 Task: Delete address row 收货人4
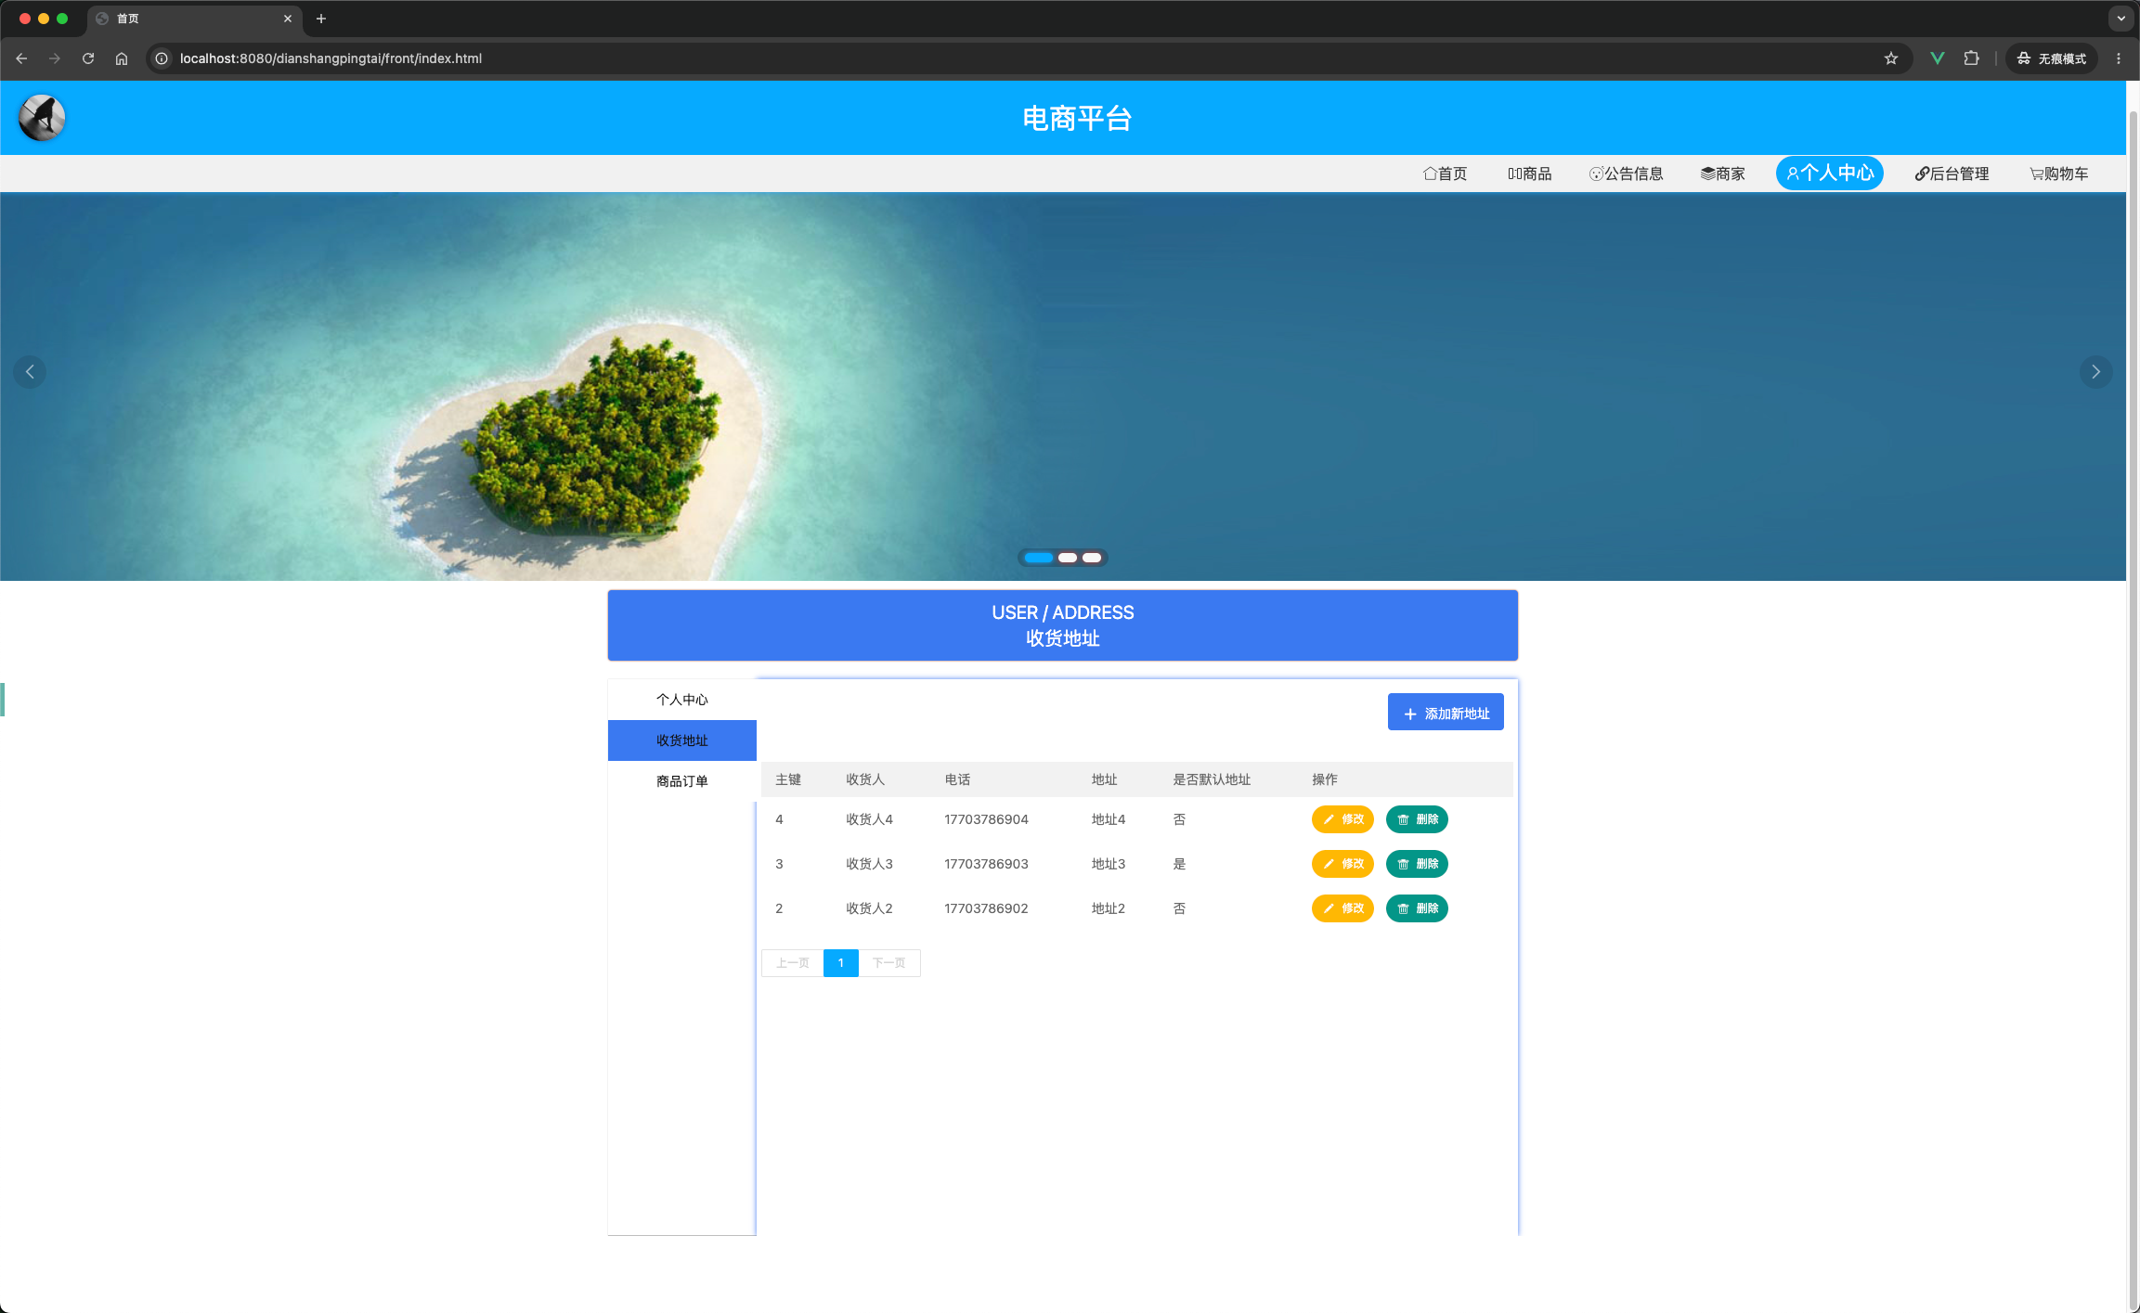(1417, 819)
